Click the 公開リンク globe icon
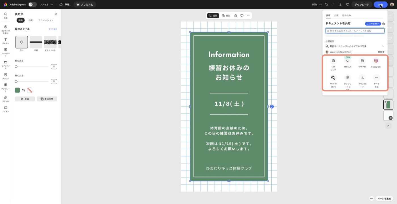The width and height of the screenshot is (397, 204). 333,61
